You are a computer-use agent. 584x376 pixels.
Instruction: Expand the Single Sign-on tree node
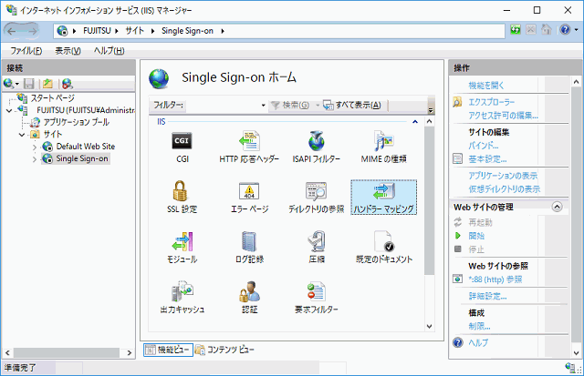coord(35,159)
